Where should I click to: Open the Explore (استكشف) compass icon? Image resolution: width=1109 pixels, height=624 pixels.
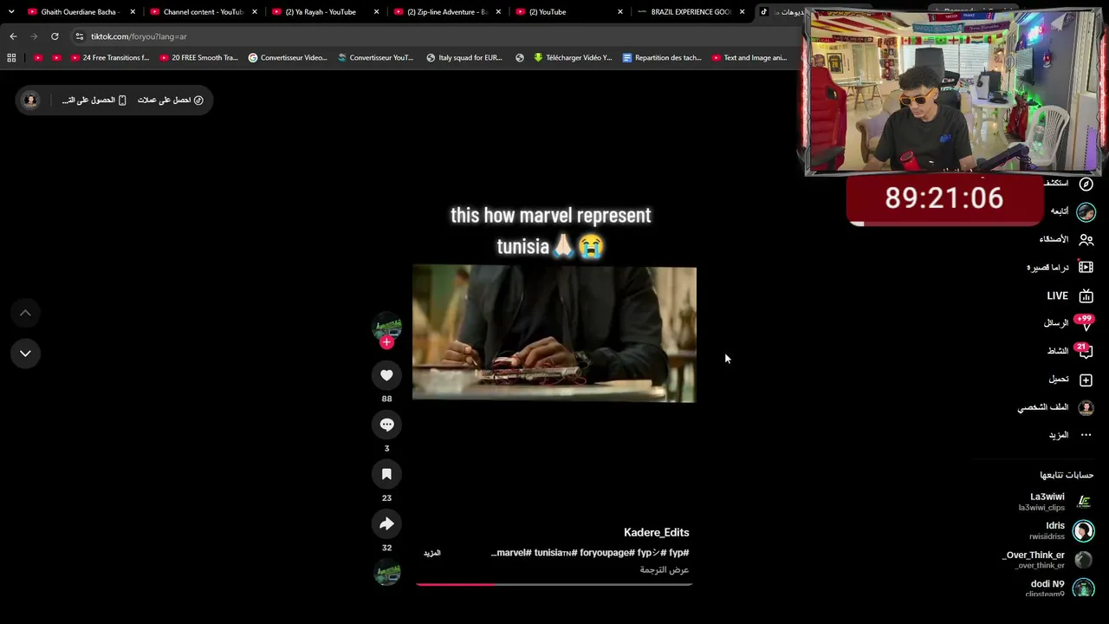tap(1086, 184)
